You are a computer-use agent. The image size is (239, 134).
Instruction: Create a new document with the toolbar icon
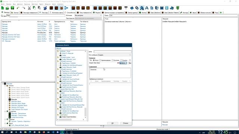[3, 8]
